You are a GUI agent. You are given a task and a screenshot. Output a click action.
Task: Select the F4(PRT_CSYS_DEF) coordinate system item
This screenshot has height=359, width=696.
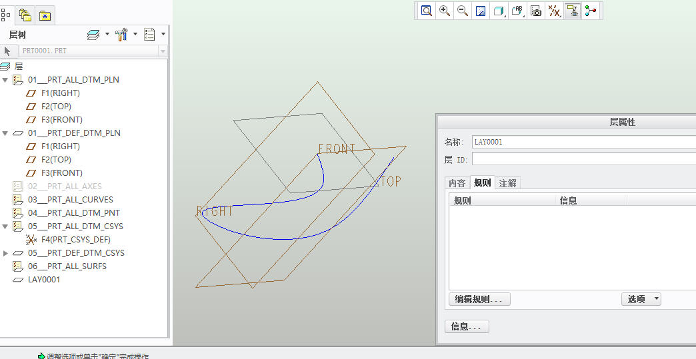point(76,239)
